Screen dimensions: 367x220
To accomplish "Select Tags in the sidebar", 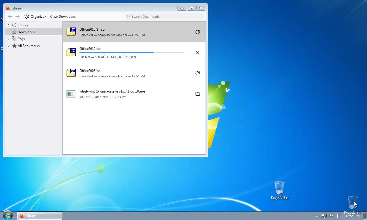I will 34,39.
